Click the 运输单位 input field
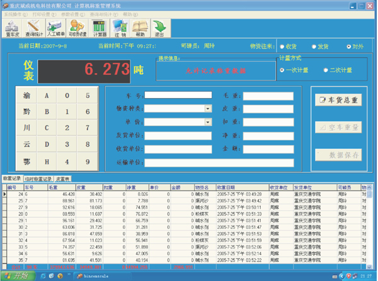The image size is (378, 281). click(x=219, y=163)
